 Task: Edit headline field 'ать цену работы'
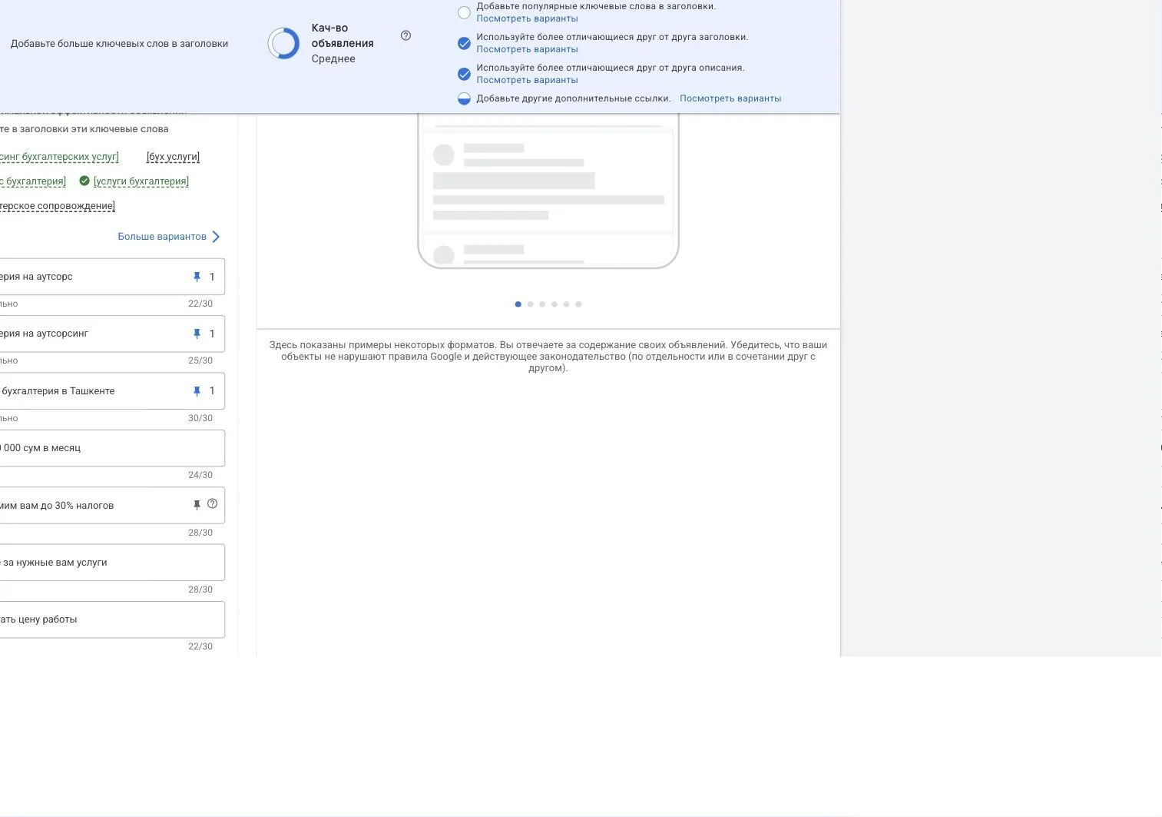click(112, 619)
